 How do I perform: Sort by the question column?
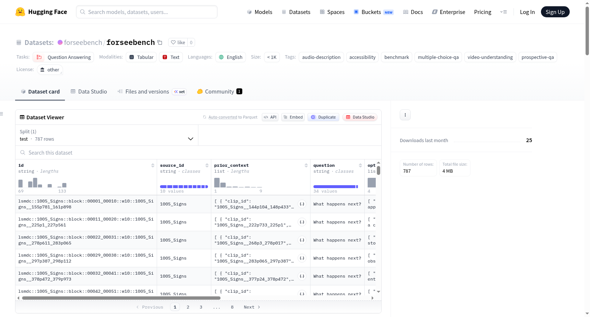click(x=360, y=165)
